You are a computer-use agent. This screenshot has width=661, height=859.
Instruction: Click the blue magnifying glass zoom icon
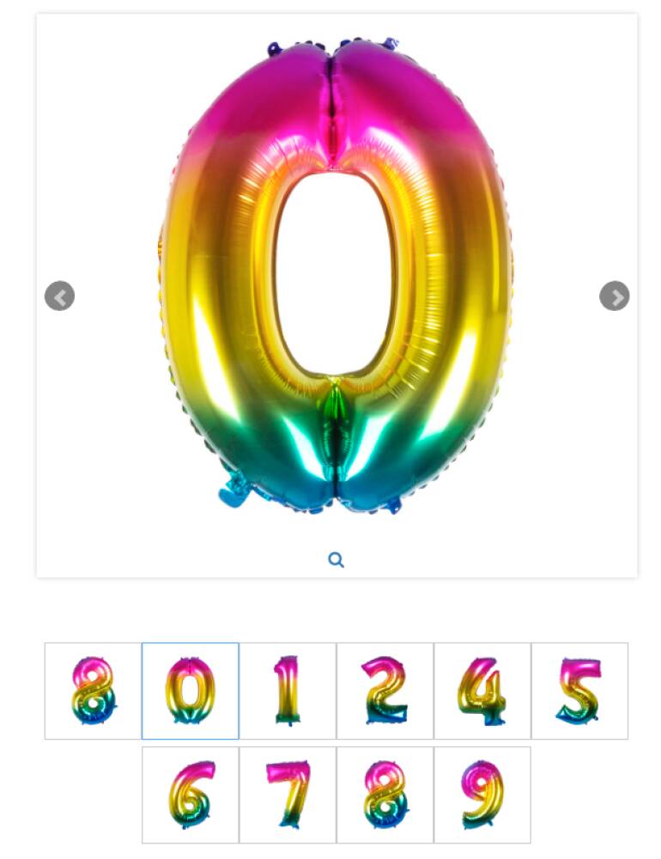click(336, 560)
